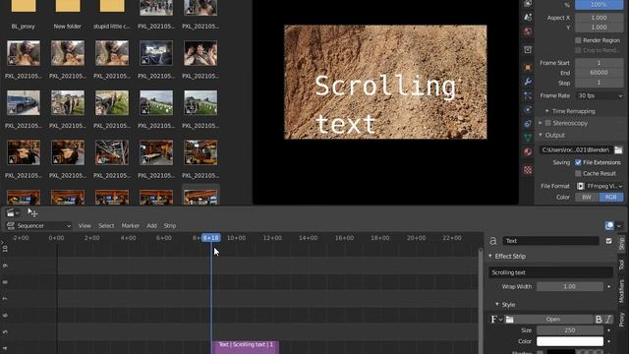Toggle the Stereoscopy checkbox
629x354 pixels.
[548, 123]
